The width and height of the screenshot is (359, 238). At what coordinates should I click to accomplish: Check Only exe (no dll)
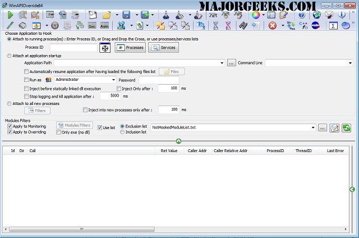58,132
